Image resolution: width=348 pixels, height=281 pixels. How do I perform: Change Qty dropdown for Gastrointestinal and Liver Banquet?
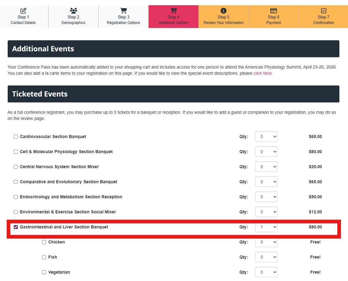(266, 227)
